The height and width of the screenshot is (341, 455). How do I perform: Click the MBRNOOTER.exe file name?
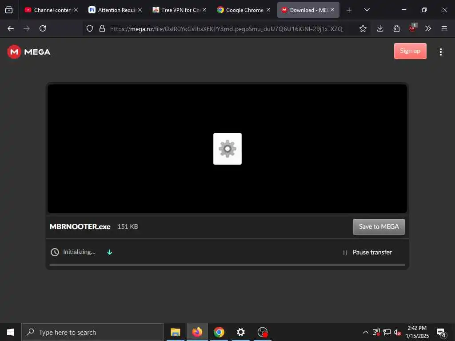pyautogui.click(x=80, y=226)
